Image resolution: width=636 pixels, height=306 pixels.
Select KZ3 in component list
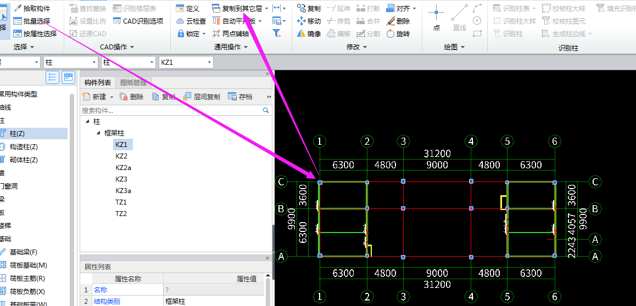tap(121, 179)
